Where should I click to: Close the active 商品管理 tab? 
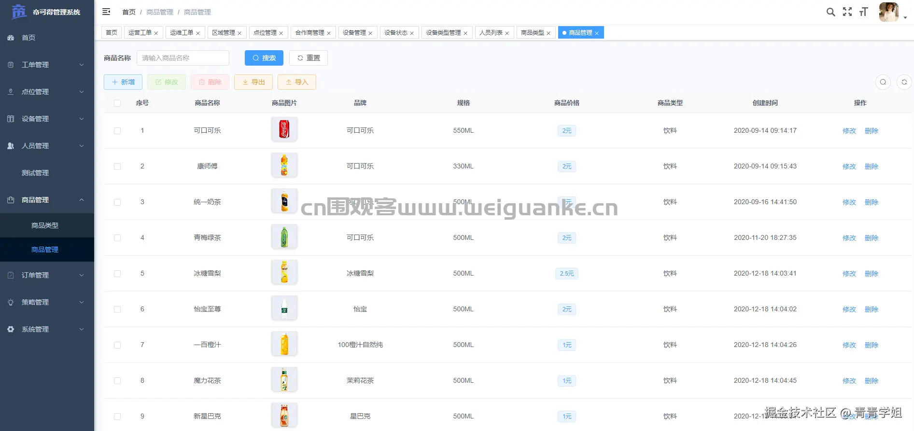click(597, 33)
